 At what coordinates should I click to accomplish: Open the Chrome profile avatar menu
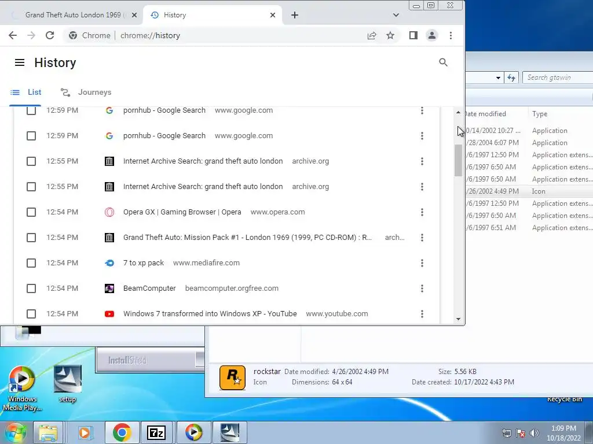[x=432, y=35]
